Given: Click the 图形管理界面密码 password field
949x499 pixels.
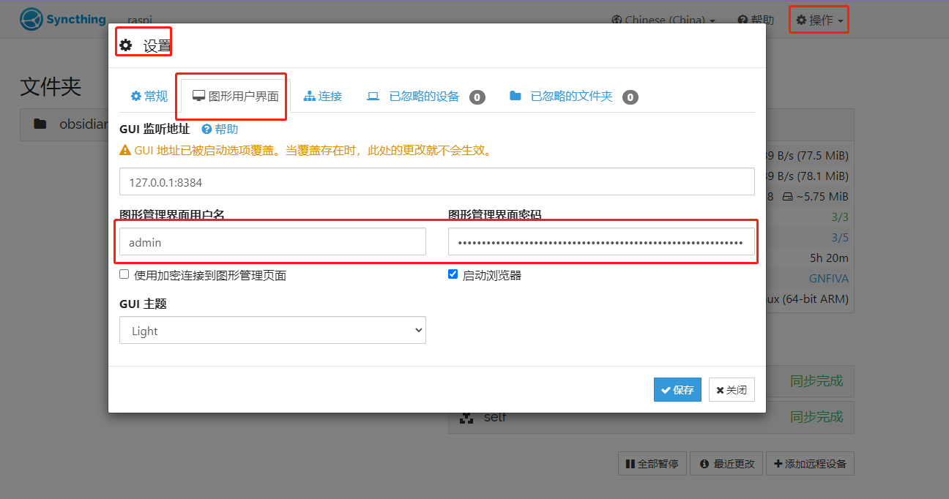Looking at the screenshot, I should pos(600,241).
